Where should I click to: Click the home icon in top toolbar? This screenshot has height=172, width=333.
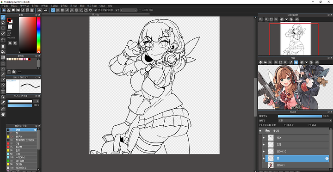point(9,10)
